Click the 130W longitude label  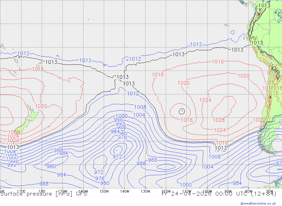click(145, 191)
